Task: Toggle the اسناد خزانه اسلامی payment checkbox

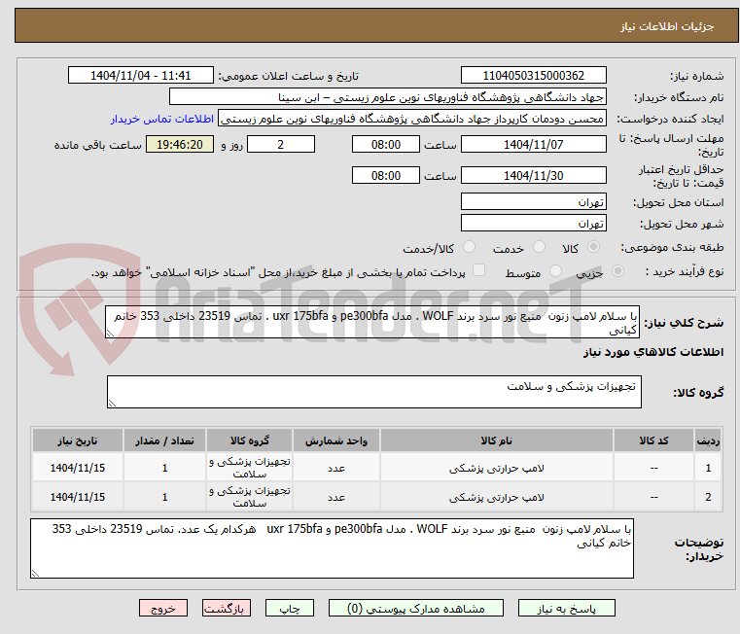Action: pyautogui.click(x=478, y=270)
